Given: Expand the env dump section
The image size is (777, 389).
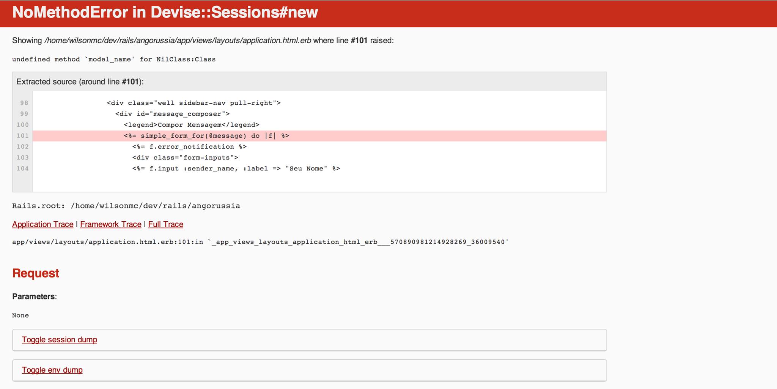Looking at the screenshot, I should coord(52,370).
